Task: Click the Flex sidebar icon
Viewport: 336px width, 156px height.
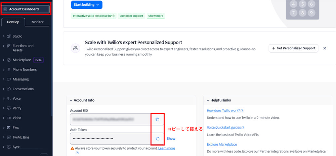Action: click(8, 127)
